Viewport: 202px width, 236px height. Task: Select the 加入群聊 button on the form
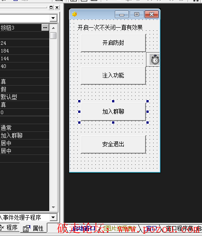pyautogui.click(x=113, y=112)
